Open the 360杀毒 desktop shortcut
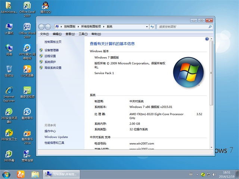The image size is (239, 179). [x=9, y=156]
